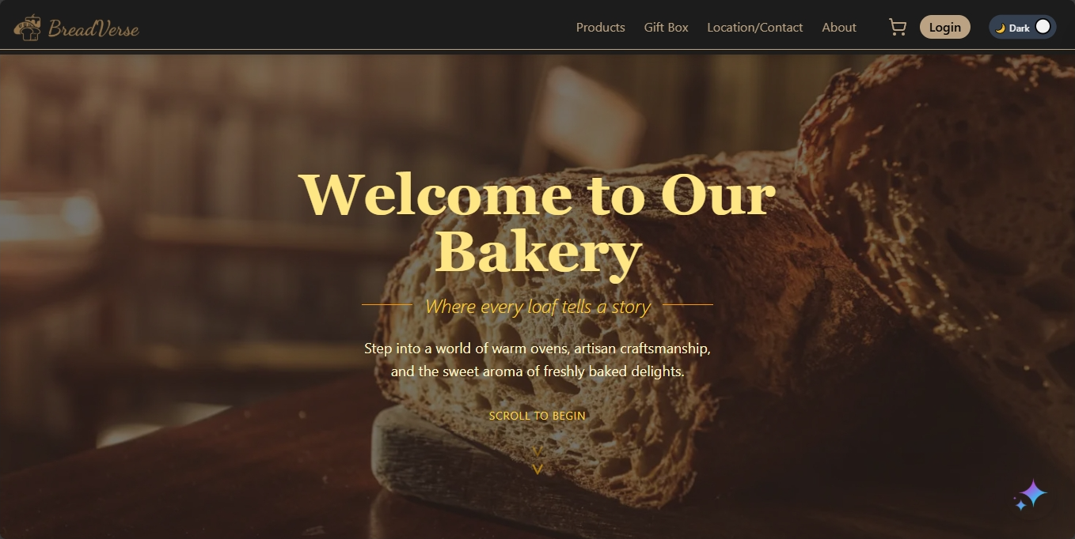
Task: Open the Location/Contact page
Action: (x=754, y=28)
